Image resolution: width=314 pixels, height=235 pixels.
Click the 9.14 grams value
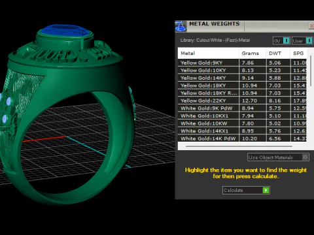[x=248, y=78]
